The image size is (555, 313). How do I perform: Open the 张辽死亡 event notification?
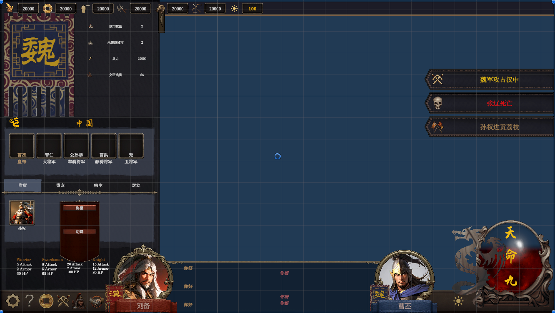(490, 103)
